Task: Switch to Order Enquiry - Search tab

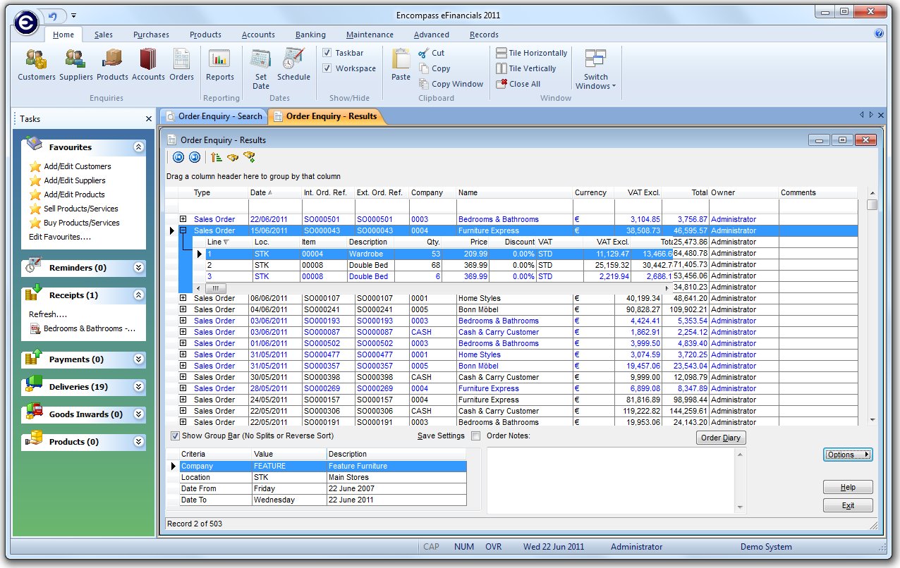Action: pyautogui.click(x=214, y=116)
